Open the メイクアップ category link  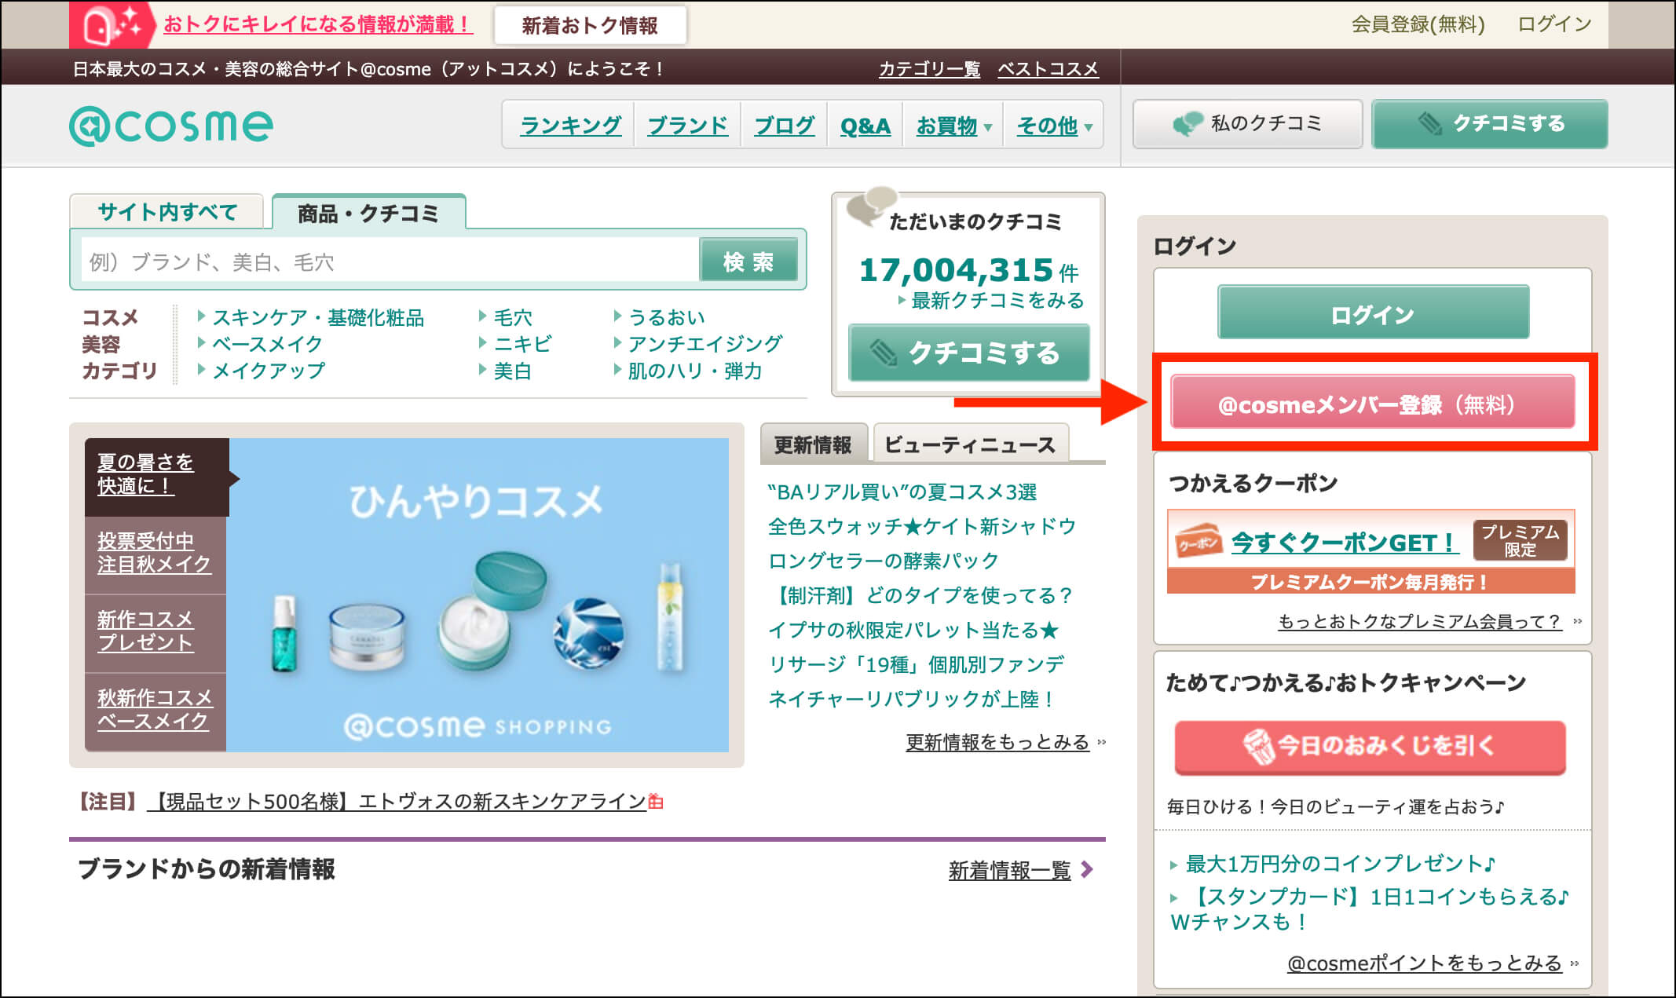click(x=269, y=371)
